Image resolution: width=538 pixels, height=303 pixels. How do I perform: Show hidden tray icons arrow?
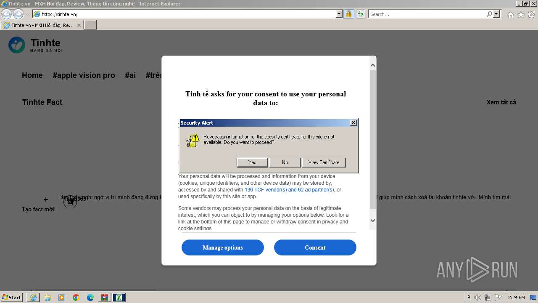[469, 298]
